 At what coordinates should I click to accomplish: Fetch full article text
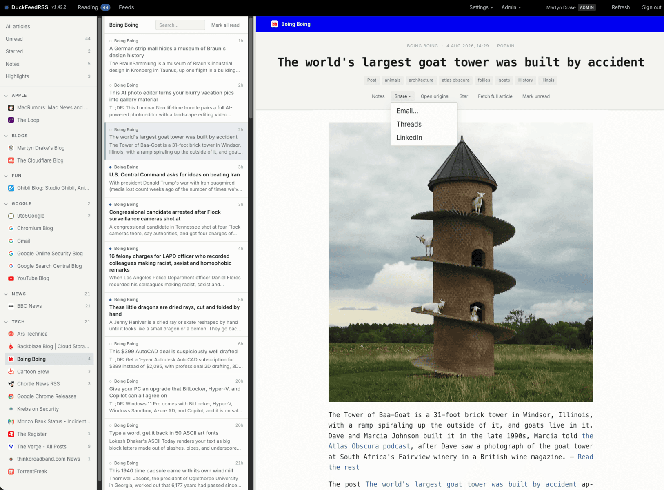tap(495, 96)
